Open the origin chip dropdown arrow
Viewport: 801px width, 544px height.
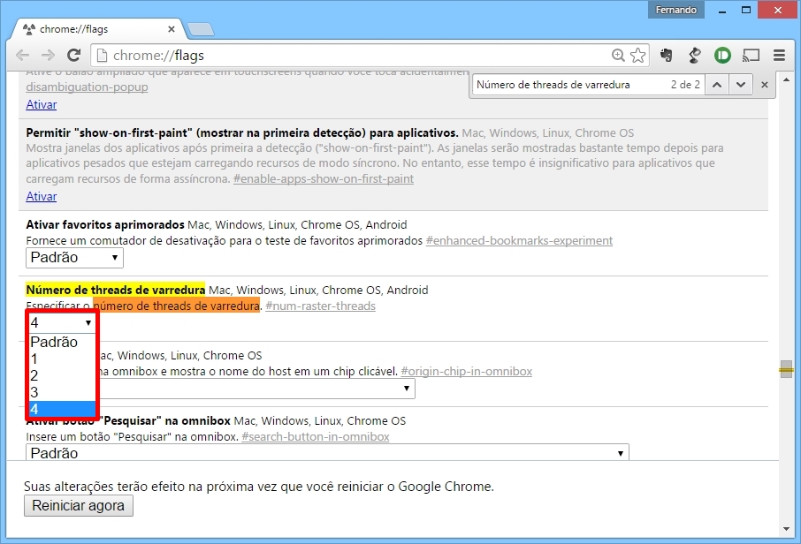(x=406, y=389)
